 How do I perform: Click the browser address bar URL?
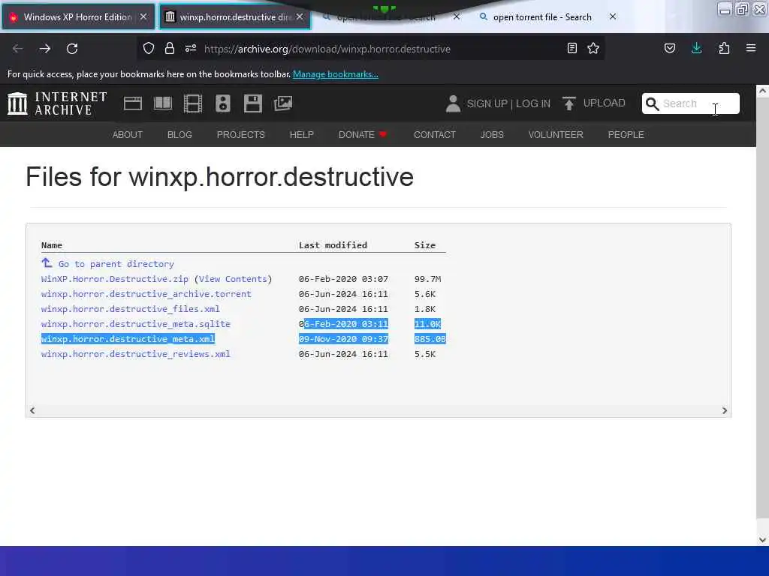pyautogui.click(x=327, y=49)
